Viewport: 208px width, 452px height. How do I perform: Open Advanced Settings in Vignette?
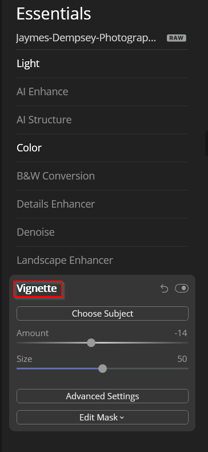[x=102, y=396]
